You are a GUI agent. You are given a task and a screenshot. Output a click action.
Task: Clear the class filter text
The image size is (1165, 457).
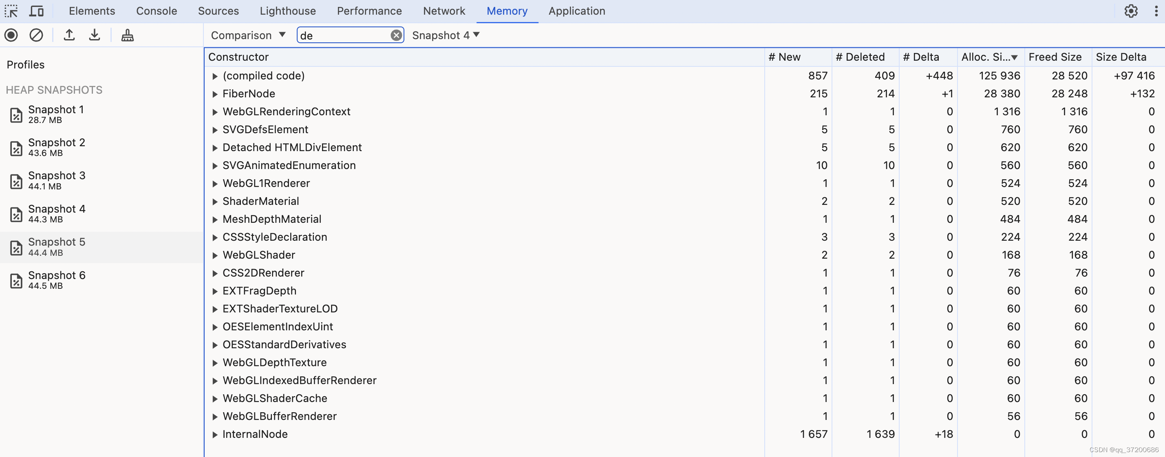tap(396, 35)
